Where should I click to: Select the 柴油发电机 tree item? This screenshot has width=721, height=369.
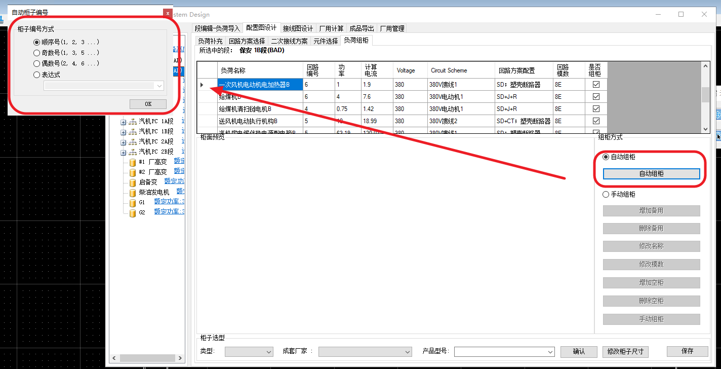pos(154,192)
